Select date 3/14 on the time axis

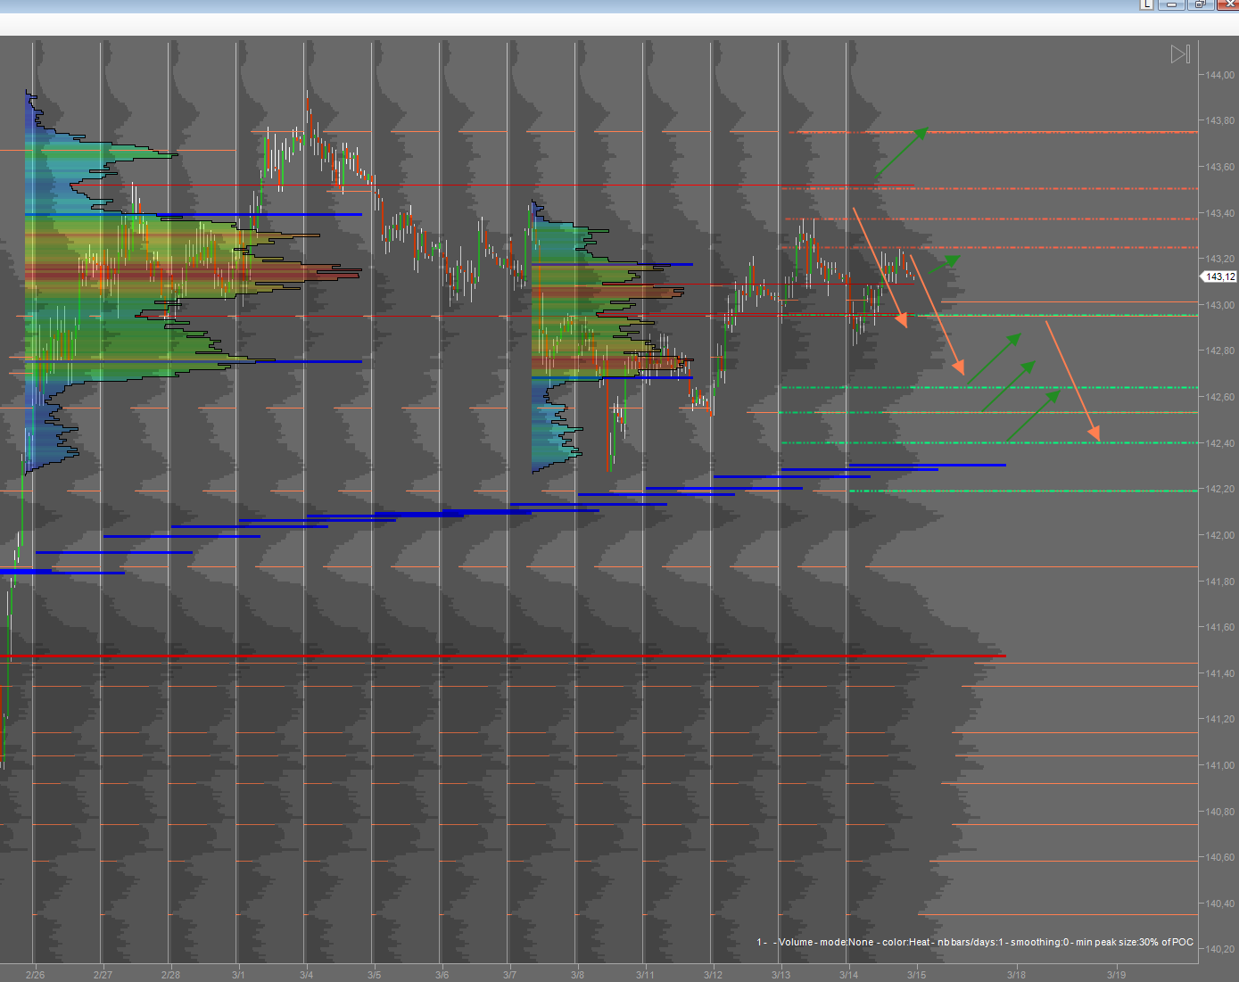point(848,975)
